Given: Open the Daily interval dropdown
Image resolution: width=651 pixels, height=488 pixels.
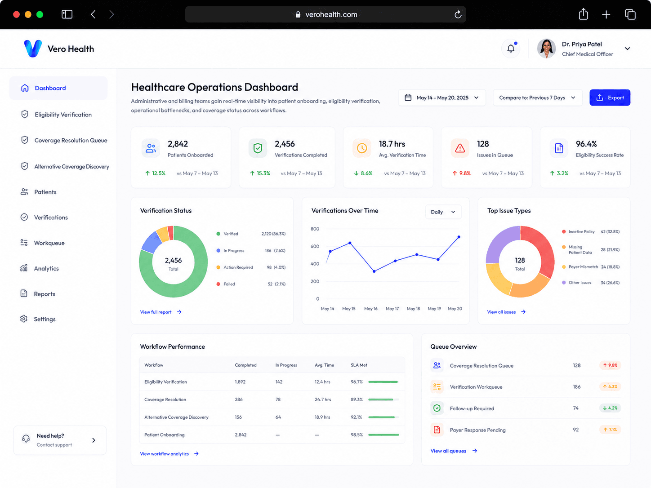Looking at the screenshot, I should coord(443,212).
